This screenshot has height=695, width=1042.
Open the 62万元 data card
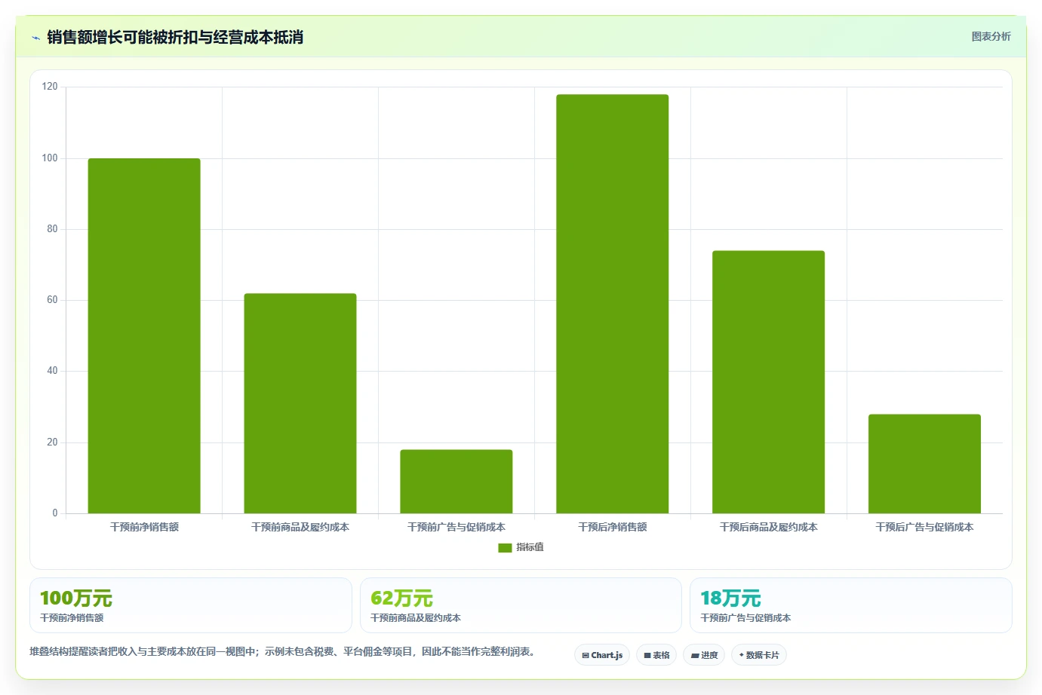click(521, 605)
